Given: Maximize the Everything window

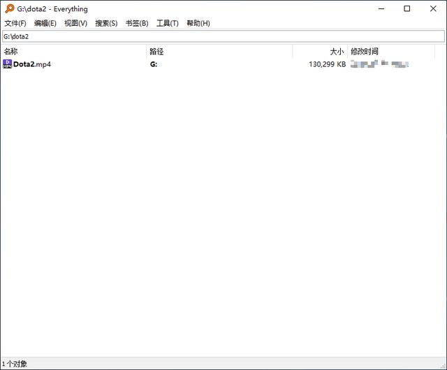Looking at the screenshot, I should pyautogui.click(x=407, y=8).
